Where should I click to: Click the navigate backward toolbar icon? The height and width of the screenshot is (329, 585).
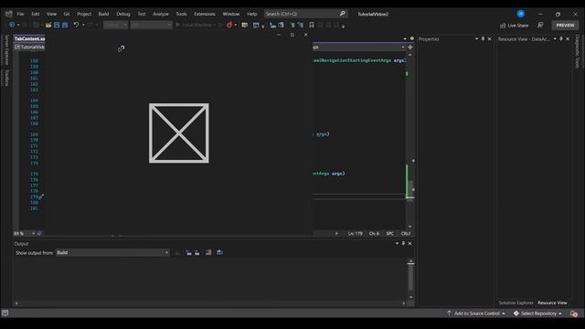pos(12,25)
